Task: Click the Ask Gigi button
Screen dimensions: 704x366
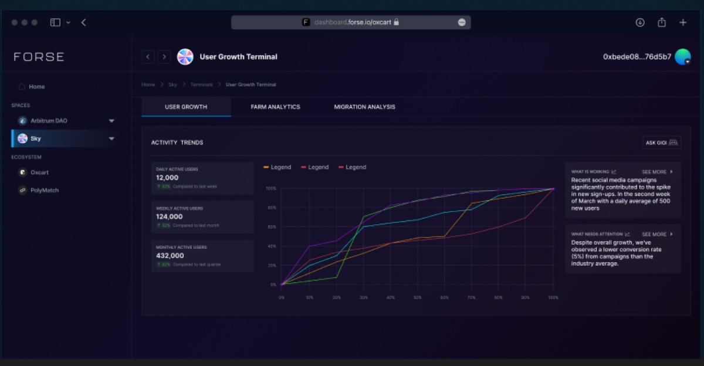Action: pyautogui.click(x=662, y=143)
